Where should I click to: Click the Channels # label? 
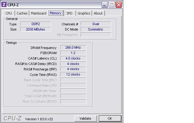pos(70,24)
